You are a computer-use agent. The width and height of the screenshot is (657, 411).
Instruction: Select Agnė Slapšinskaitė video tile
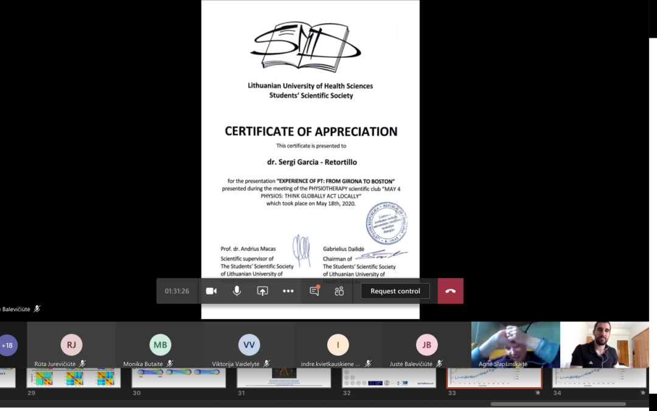[x=516, y=345]
